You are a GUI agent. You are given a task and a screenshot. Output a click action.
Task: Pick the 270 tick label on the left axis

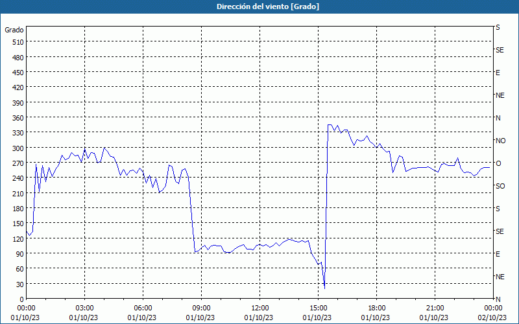click(19, 163)
